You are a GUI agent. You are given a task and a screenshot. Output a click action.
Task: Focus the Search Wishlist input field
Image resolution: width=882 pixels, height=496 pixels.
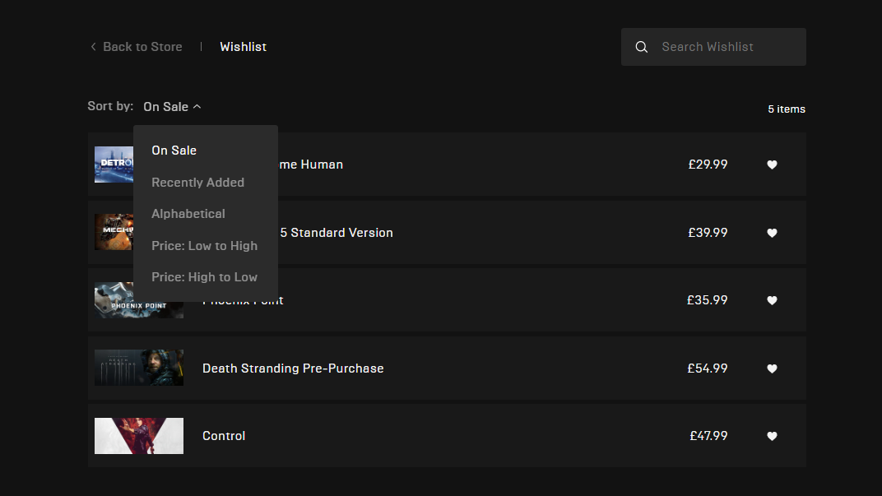click(x=713, y=47)
